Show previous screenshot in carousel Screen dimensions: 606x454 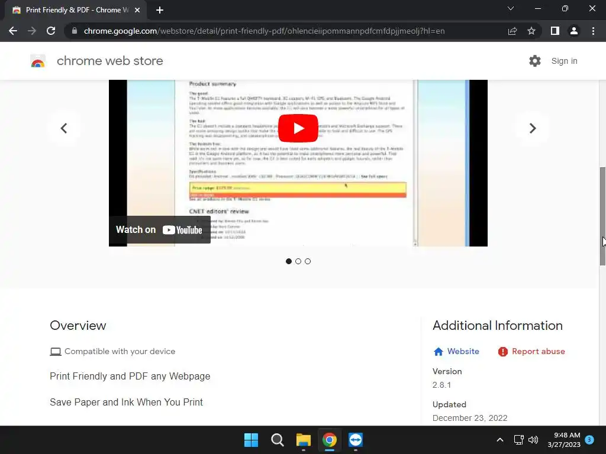point(64,128)
